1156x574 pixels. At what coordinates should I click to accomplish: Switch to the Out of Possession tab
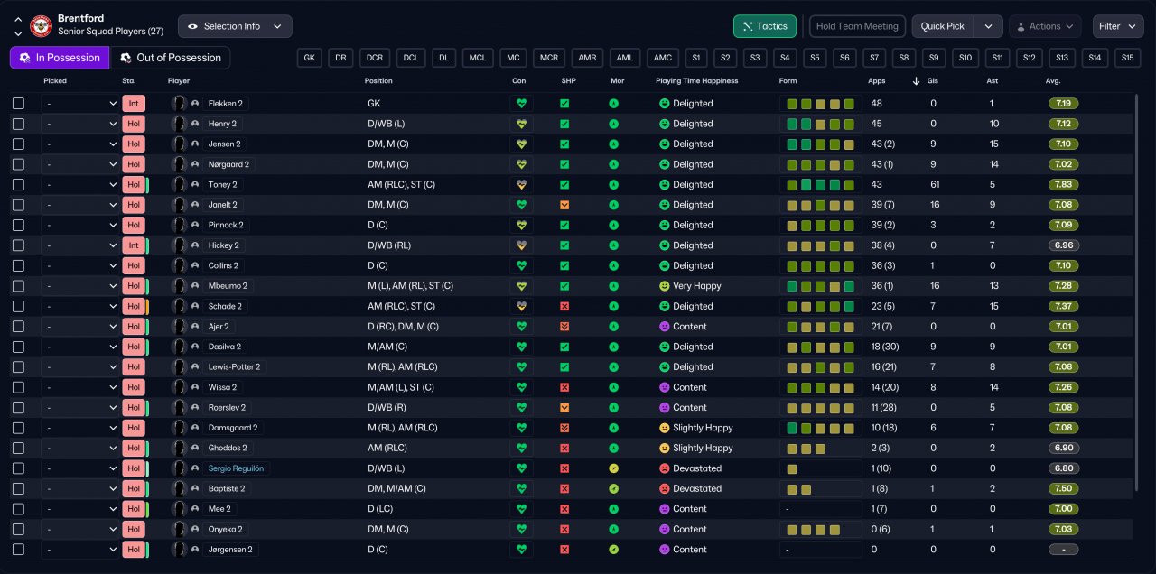tap(170, 58)
